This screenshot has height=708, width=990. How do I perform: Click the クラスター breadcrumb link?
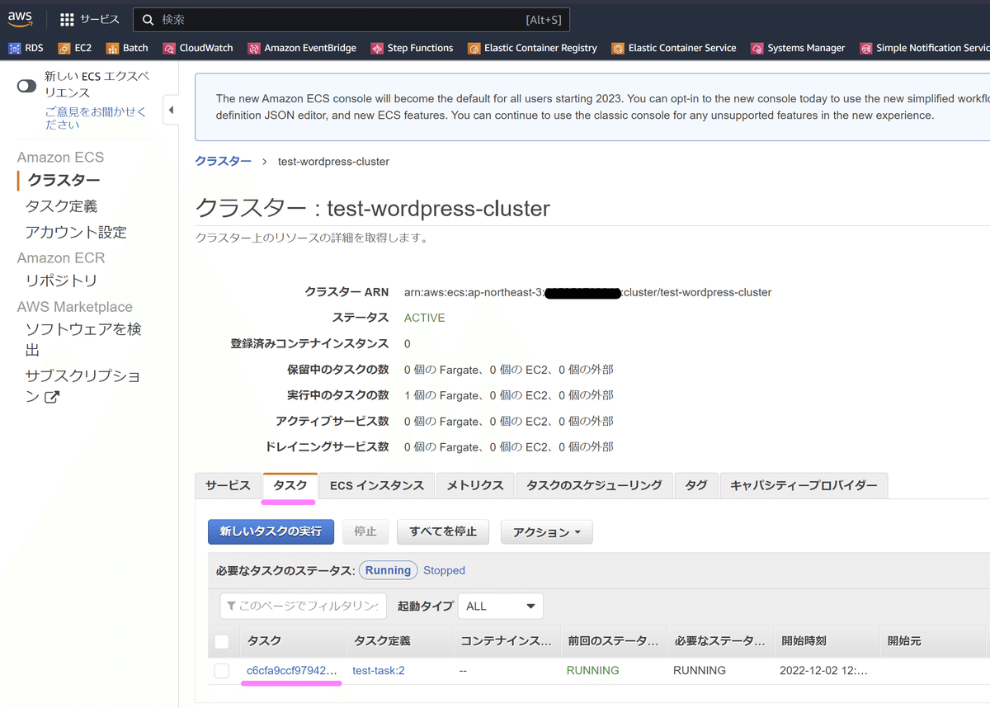pos(223,161)
